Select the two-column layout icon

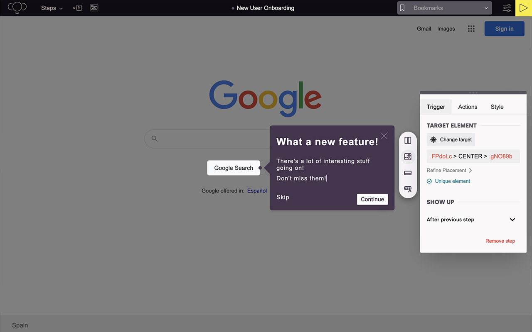click(408, 141)
